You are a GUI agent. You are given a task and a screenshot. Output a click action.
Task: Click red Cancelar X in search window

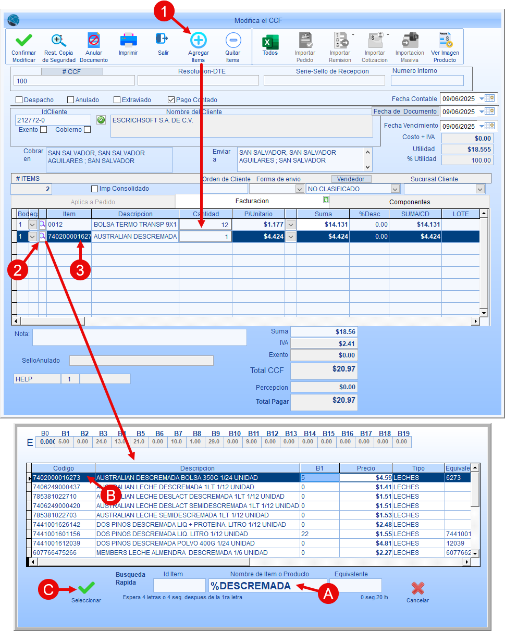(x=417, y=588)
